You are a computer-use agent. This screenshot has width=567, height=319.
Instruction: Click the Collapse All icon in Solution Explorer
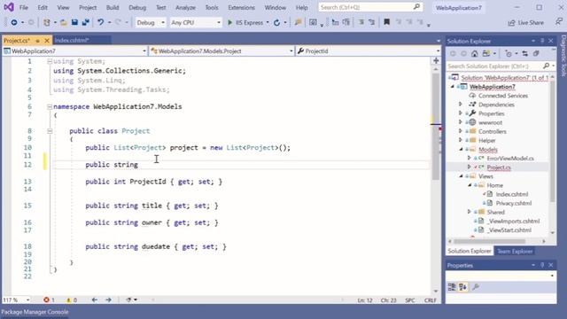tap(536, 54)
